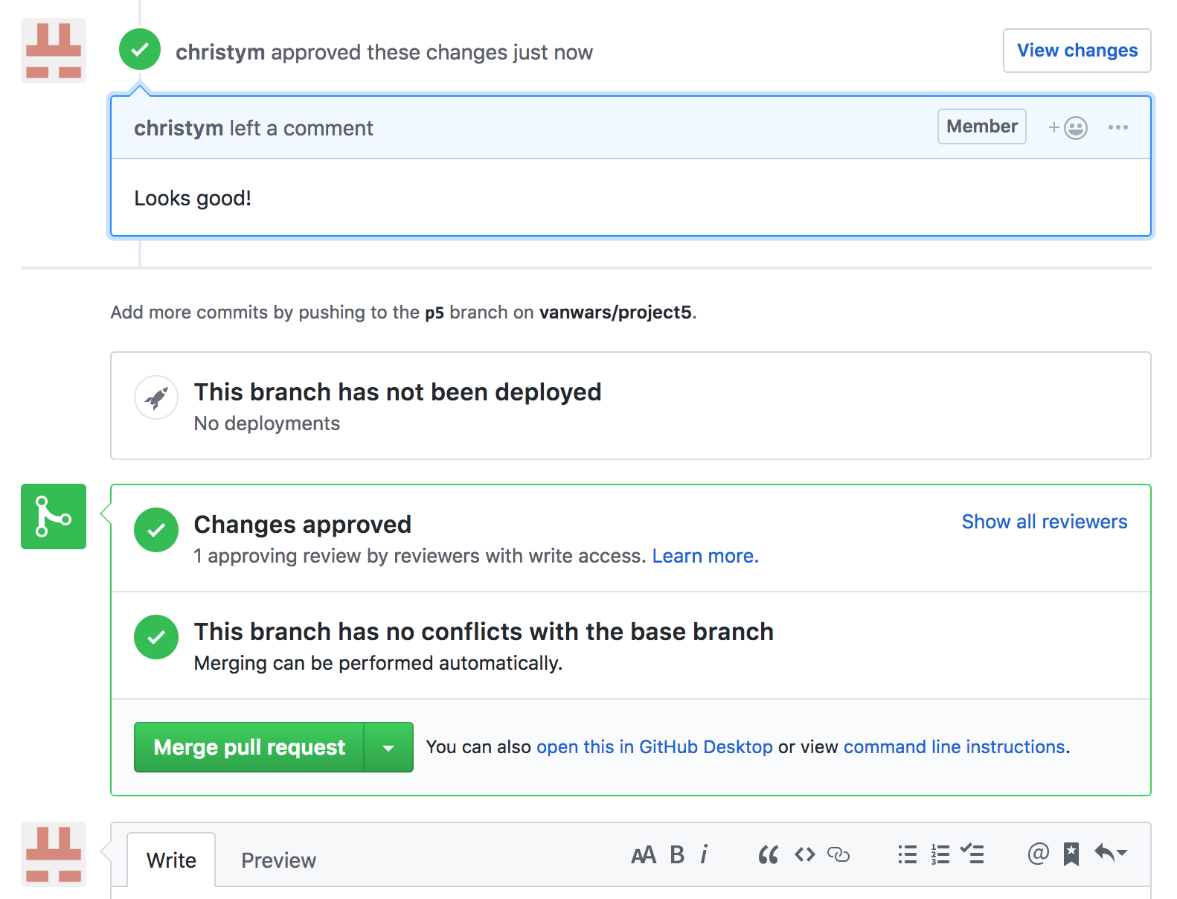Image resolution: width=1177 pixels, height=899 pixels.
Task: Insert a numbered list
Action: 940,855
